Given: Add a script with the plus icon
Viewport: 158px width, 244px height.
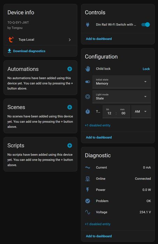Looking at the screenshot, I should 70,145.
